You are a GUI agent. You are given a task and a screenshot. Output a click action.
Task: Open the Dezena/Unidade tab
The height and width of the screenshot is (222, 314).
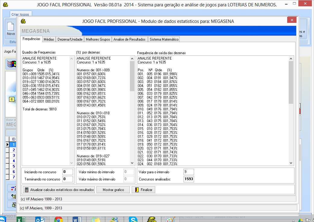[70, 39]
